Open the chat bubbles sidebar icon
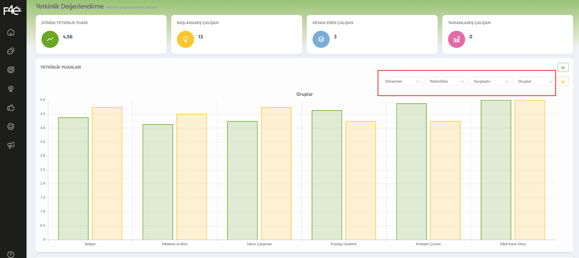This screenshot has height=258, width=579. click(x=11, y=51)
